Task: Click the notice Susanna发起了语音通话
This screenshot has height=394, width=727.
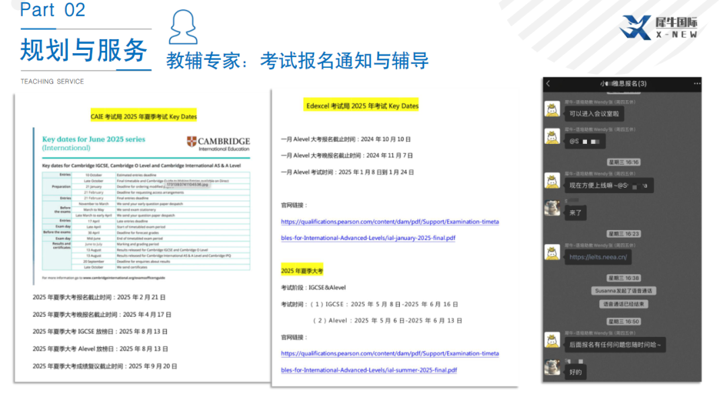Action: click(623, 290)
